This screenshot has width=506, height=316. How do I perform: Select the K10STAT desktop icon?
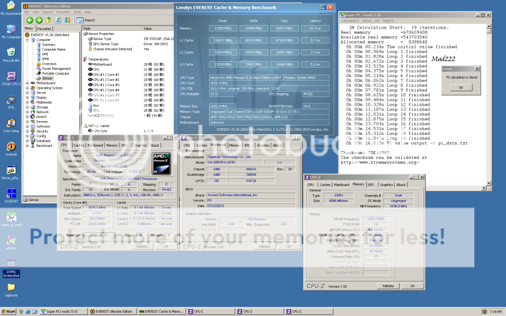coord(11,194)
